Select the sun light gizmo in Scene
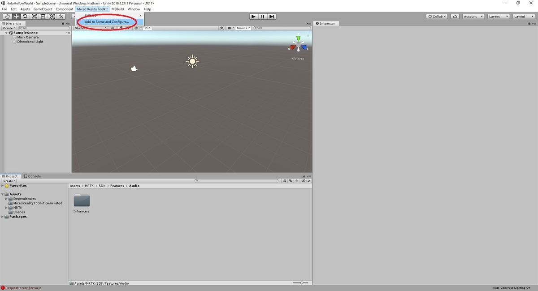 [x=192, y=61]
